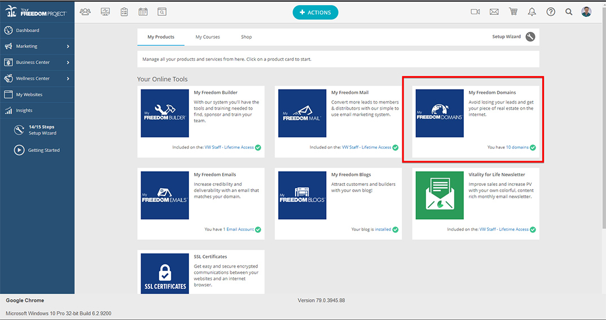Click the Actions button
The image size is (606, 320).
(x=315, y=12)
